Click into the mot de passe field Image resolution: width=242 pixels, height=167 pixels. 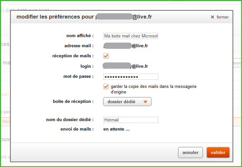click(130, 77)
